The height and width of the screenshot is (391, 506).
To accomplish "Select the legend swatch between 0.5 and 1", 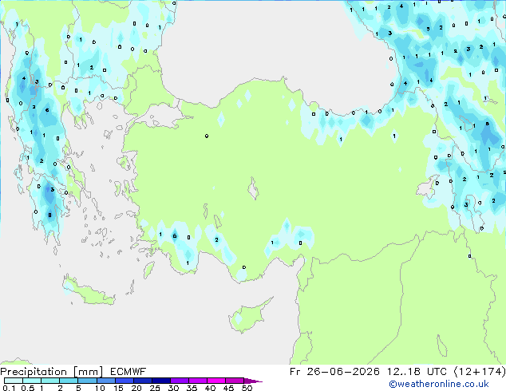I will point(32,381).
